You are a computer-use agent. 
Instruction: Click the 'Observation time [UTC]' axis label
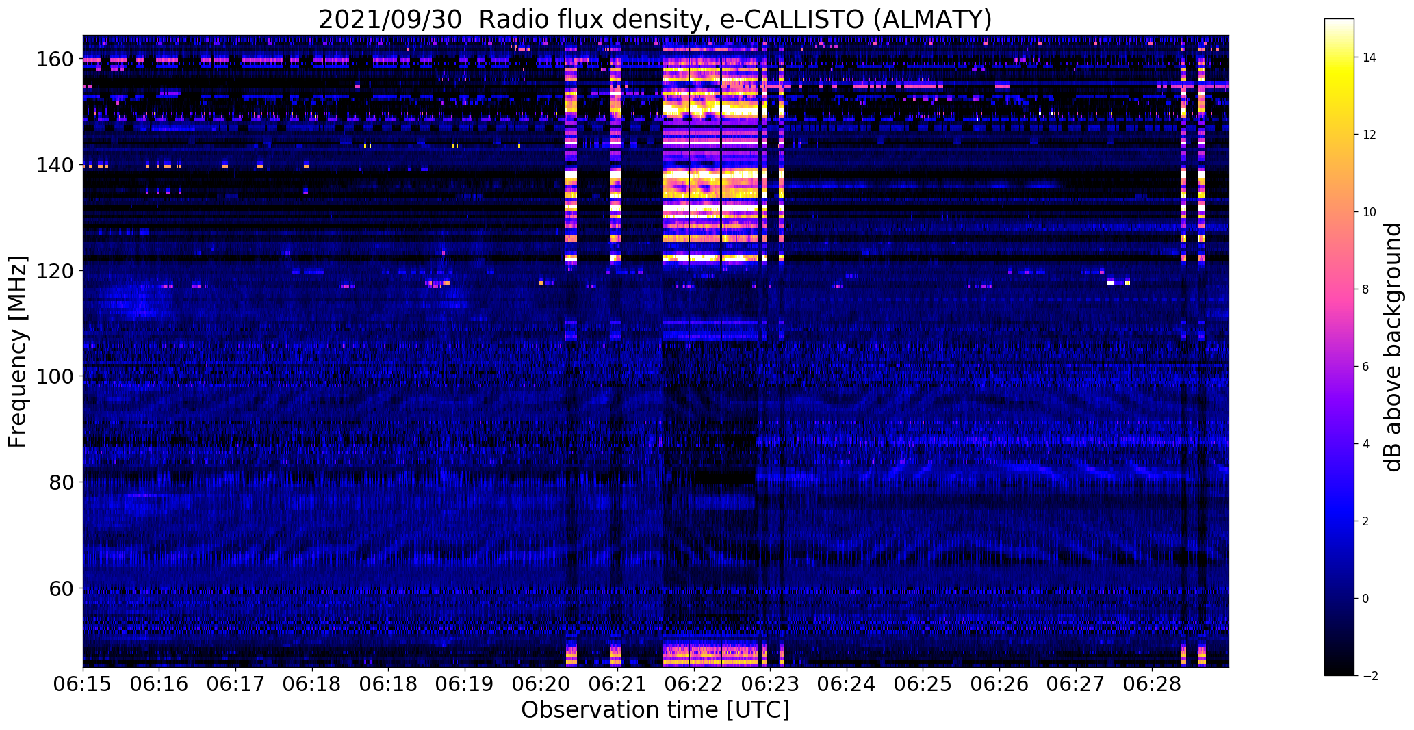coord(655,710)
